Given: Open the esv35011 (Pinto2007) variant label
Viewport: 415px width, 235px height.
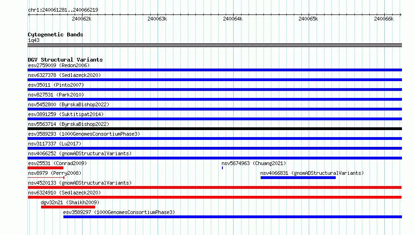Looking at the screenshot, I should 56,85.
